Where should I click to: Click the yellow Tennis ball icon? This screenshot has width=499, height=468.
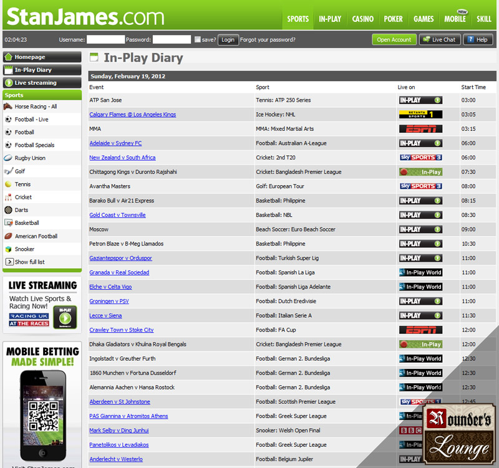[x=8, y=184]
